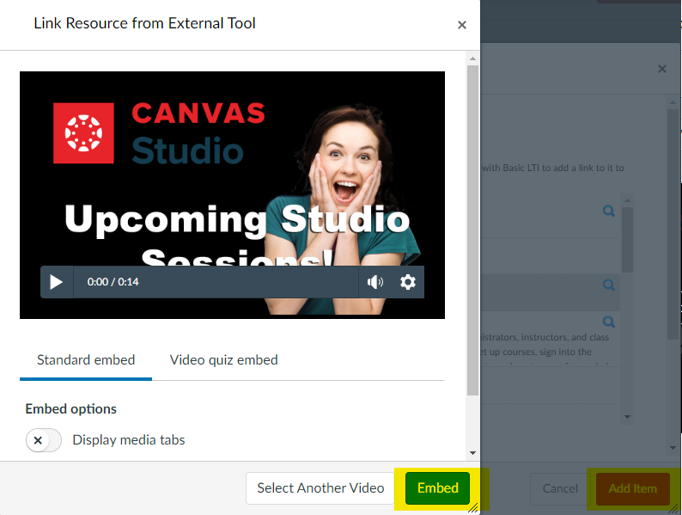Viewport: 682px width, 515px height.
Task: Toggle Display media tabs switch
Action: (x=44, y=440)
